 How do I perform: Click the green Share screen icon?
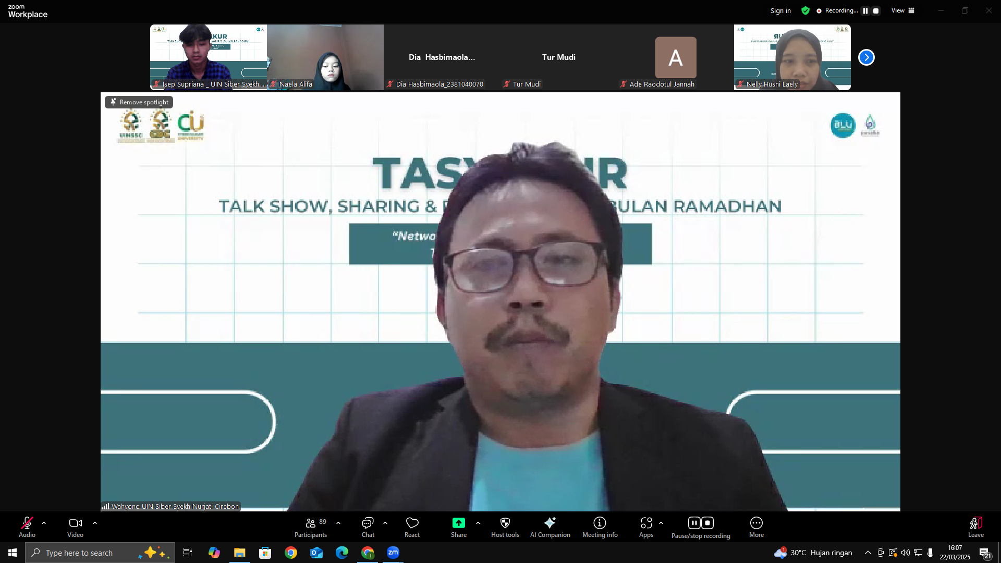pos(458,523)
